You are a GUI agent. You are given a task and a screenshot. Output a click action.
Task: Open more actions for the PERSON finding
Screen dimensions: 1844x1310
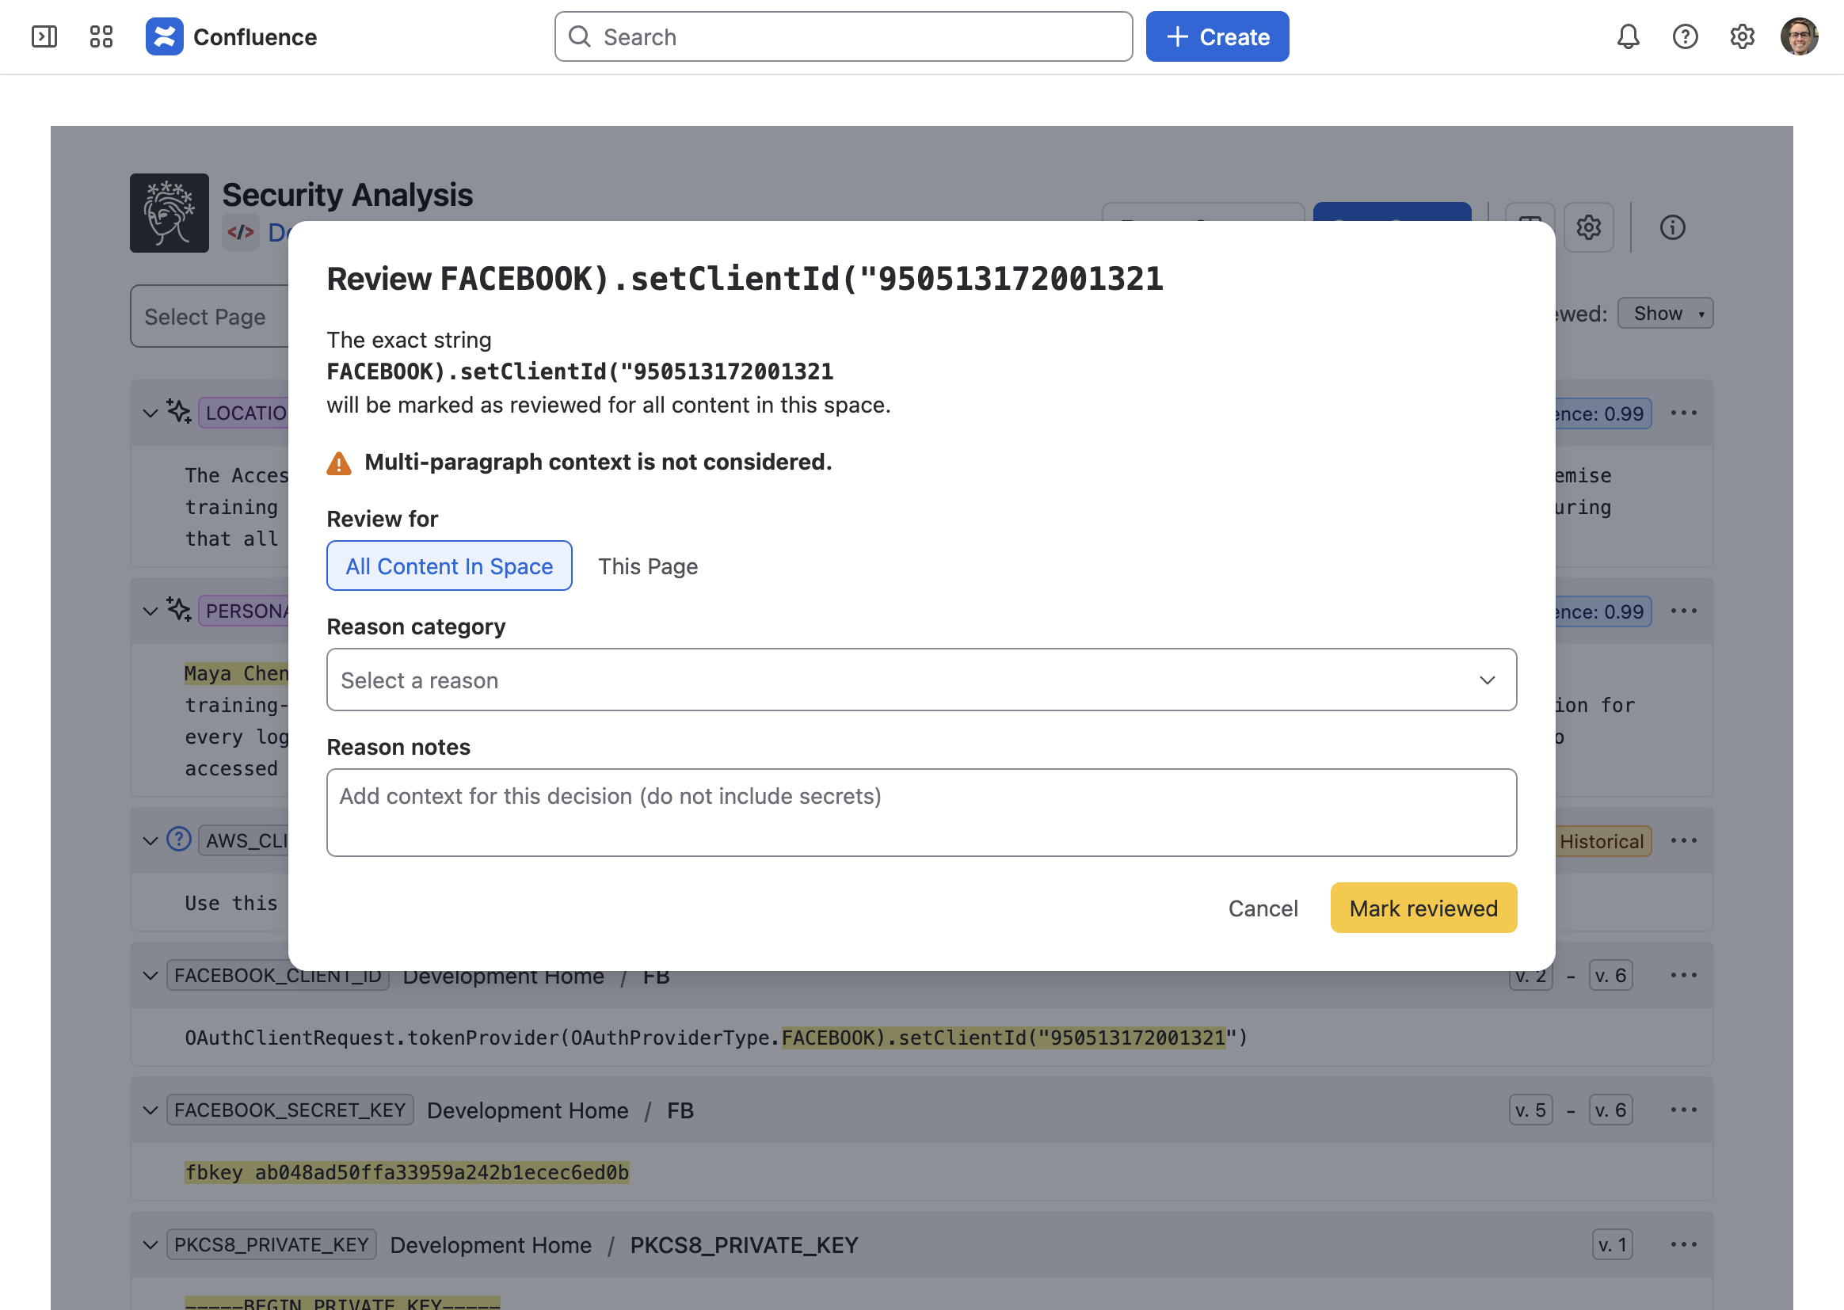coord(1683,611)
